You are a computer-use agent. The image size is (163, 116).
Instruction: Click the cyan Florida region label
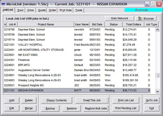(x=142, y=10)
